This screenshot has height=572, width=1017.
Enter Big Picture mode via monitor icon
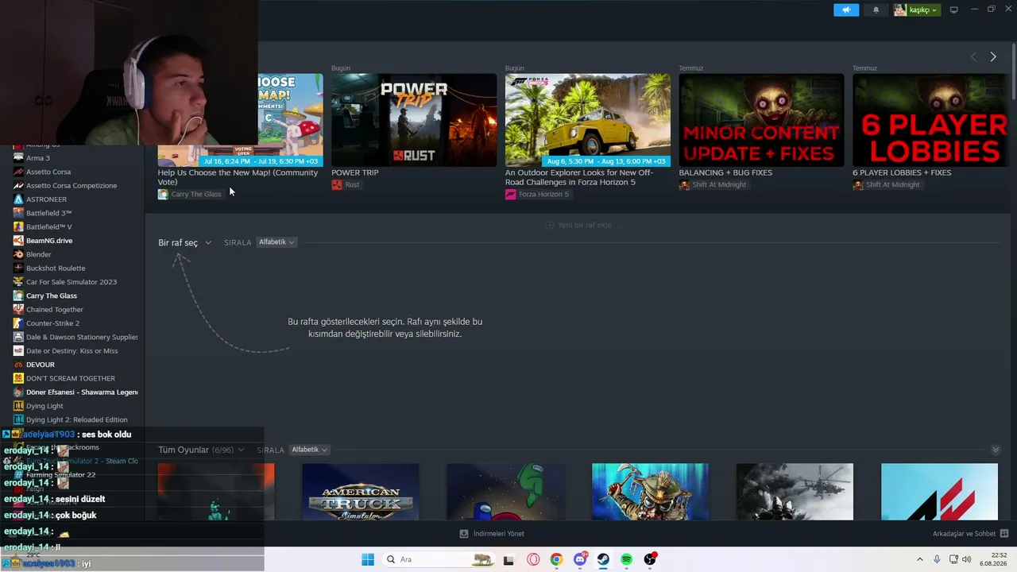tap(953, 10)
